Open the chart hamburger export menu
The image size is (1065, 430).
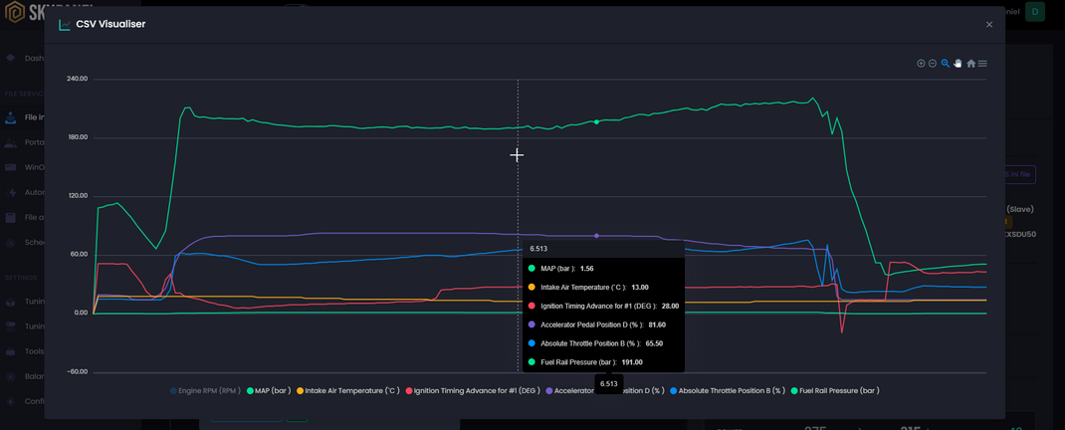coord(982,64)
